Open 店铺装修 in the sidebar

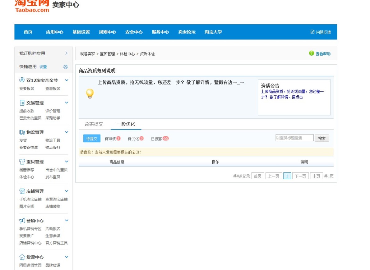(53, 206)
